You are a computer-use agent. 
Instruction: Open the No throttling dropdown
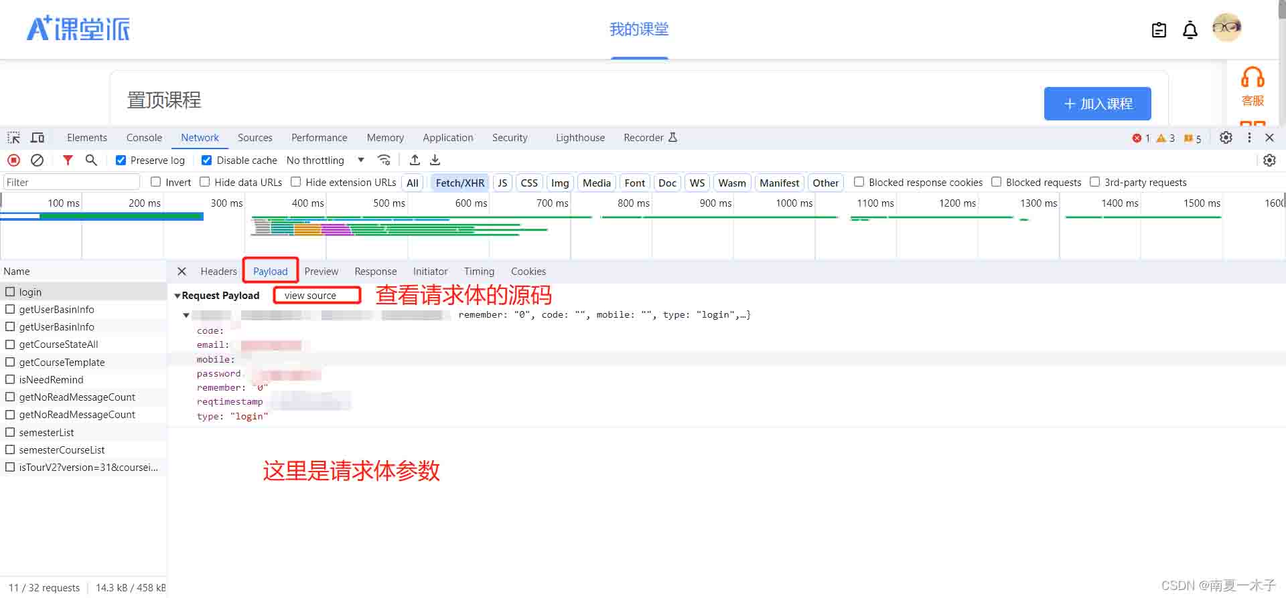point(325,161)
